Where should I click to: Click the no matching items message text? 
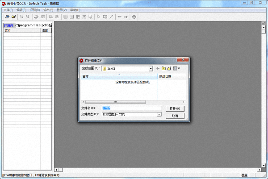pos(133,82)
